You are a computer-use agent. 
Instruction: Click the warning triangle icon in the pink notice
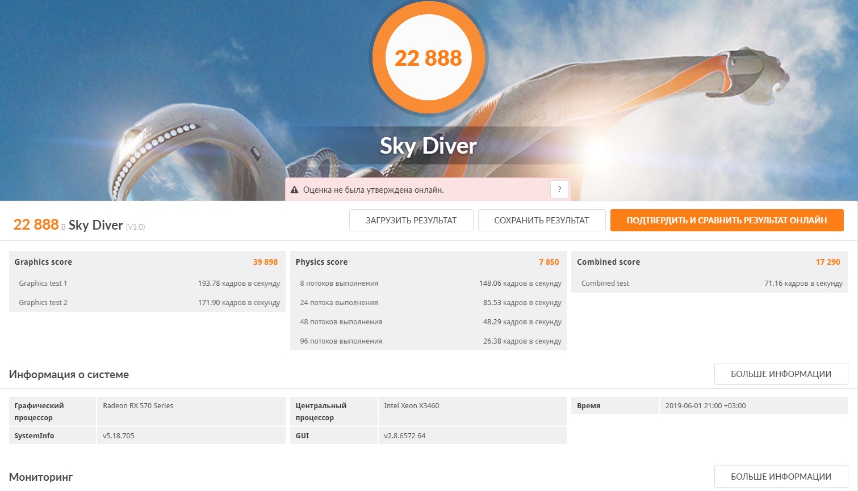pyautogui.click(x=294, y=190)
